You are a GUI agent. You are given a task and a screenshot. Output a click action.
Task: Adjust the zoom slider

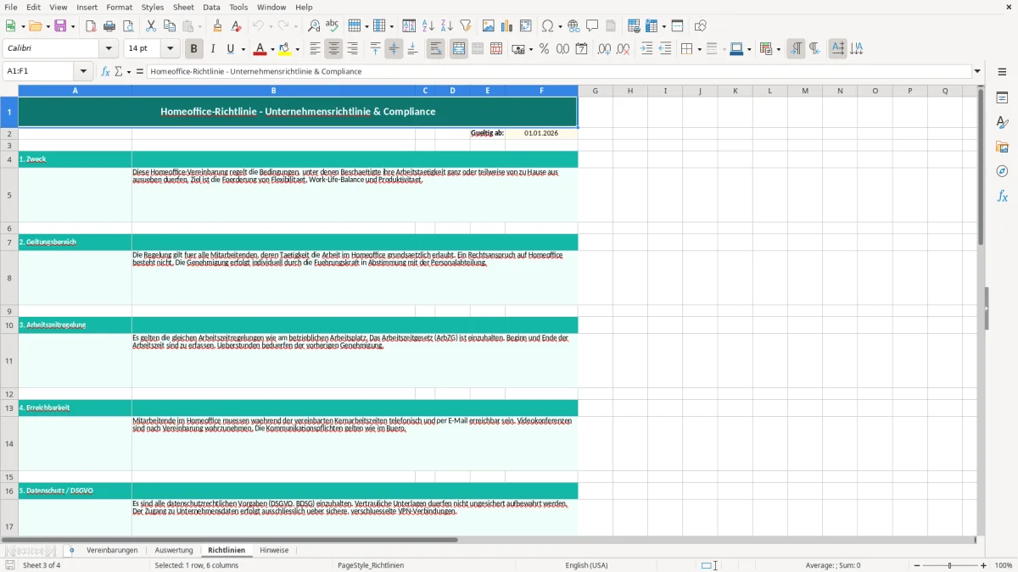pyautogui.click(x=950, y=565)
